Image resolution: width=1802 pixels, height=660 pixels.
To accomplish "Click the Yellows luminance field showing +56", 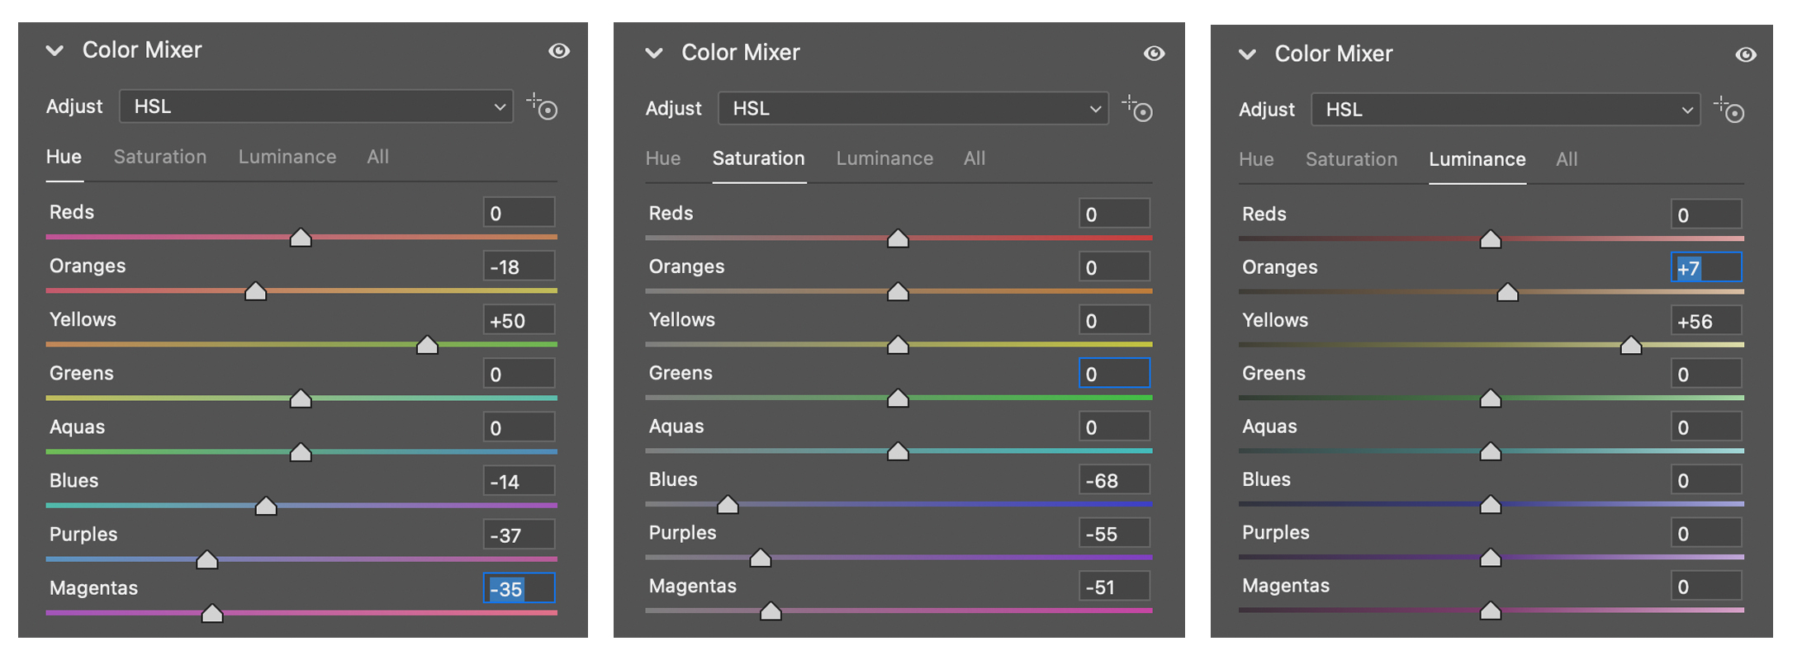I will coord(1706,321).
